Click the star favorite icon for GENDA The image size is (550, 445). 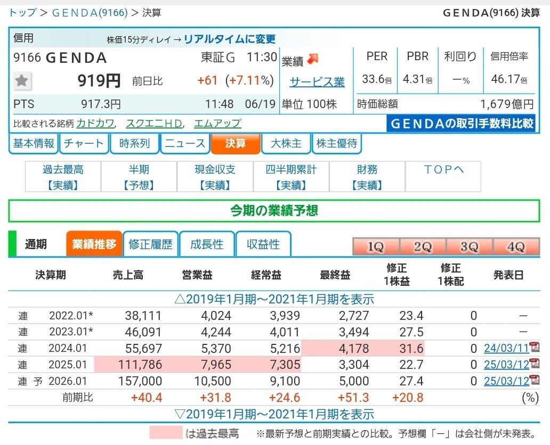pyautogui.click(x=22, y=81)
